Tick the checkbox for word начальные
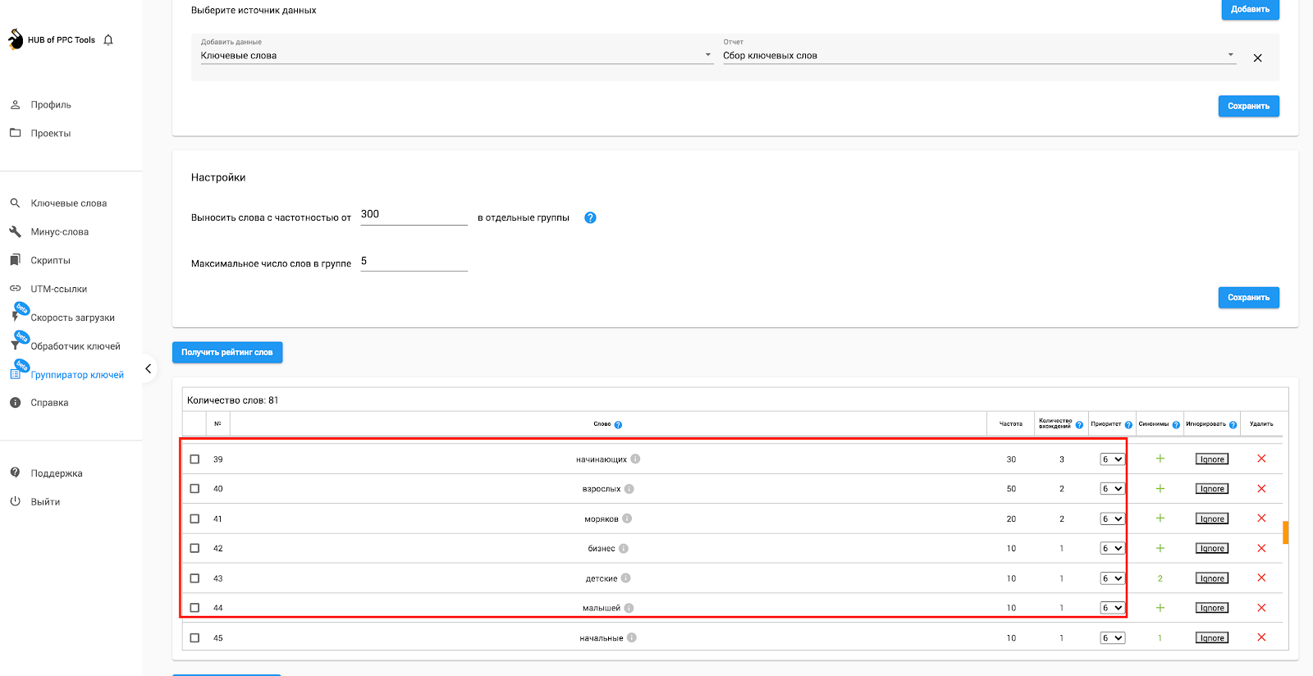1313x676 pixels. 194,637
